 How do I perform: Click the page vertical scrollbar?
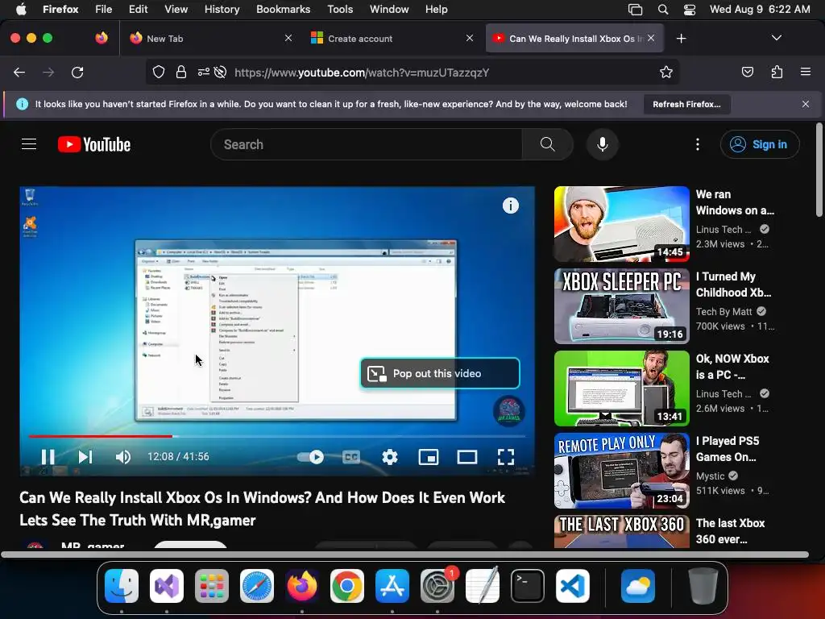click(x=819, y=169)
